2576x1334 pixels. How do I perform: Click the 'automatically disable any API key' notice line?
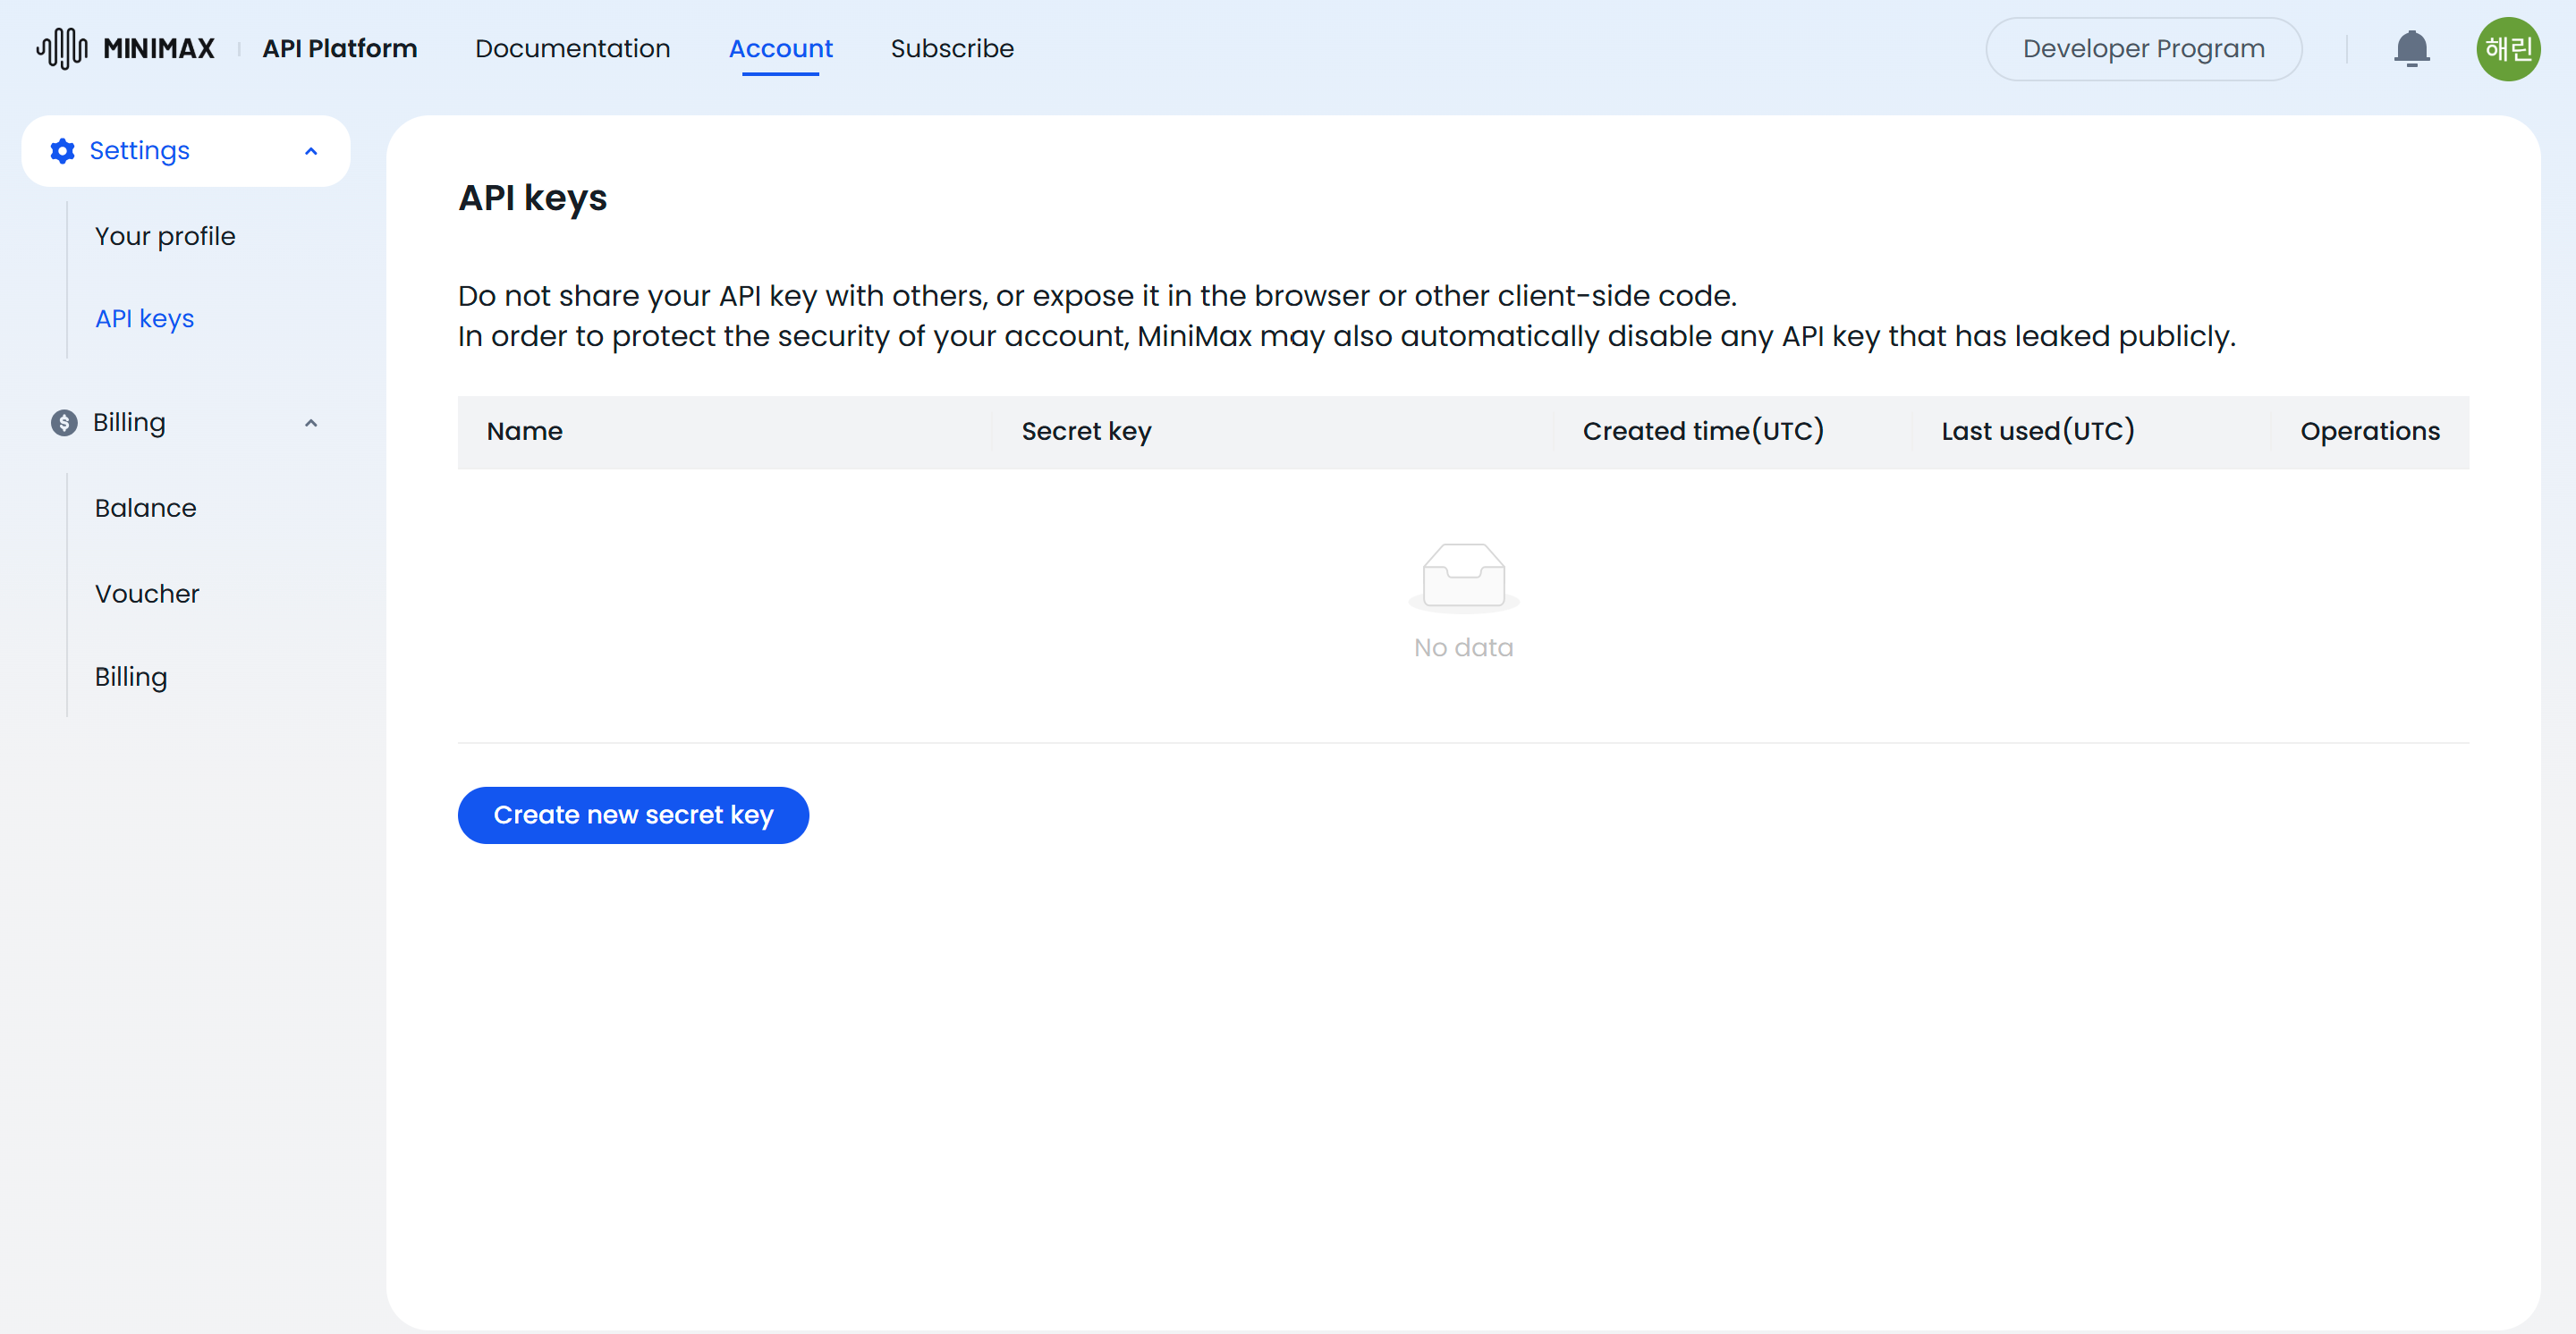(x=1346, y=336)
